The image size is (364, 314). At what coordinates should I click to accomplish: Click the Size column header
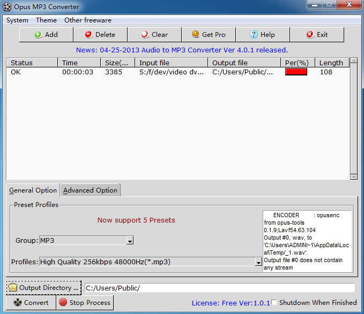118,63
